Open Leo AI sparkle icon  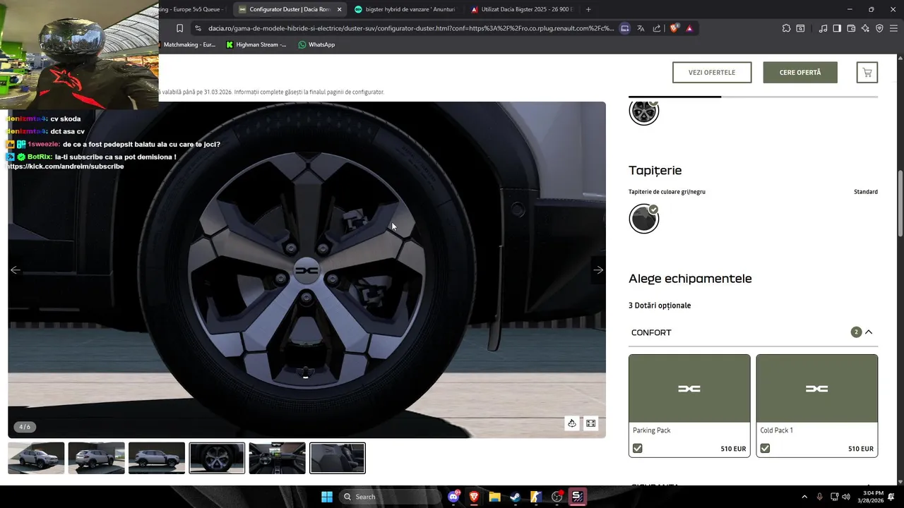point(865,28)
